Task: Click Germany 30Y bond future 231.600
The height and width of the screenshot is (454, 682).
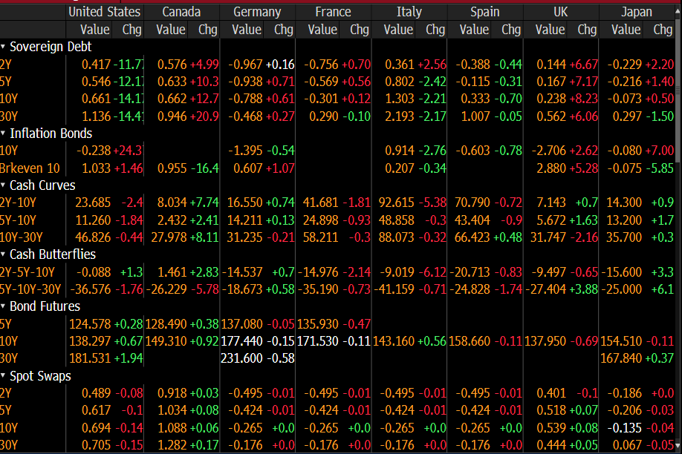Action: pos(242,358)
